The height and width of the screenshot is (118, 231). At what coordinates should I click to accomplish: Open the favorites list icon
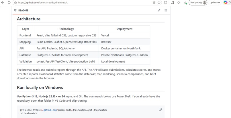tap(179, 3)
